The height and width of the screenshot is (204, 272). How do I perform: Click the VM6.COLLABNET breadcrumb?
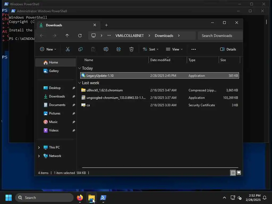(x=130, y=36)
